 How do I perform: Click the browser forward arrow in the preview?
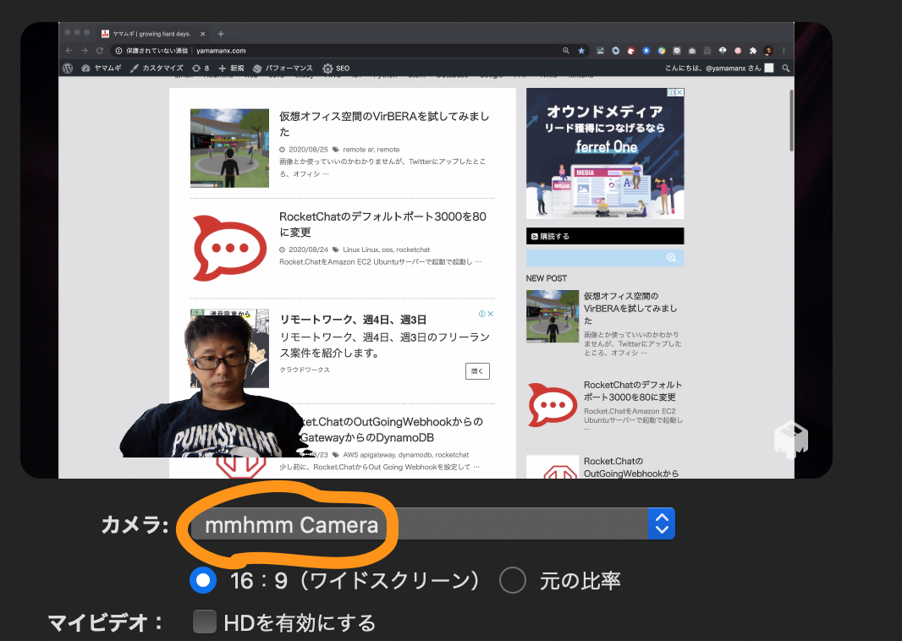click(85, 51)
